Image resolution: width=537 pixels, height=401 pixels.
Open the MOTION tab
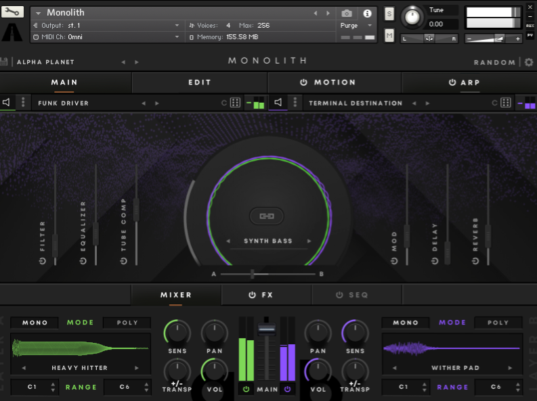coord(335,82)
